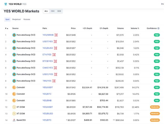Select the ALL markets filter
This screenshot has width=165, height=124.
pyautogui.click(x=46, y=11)
